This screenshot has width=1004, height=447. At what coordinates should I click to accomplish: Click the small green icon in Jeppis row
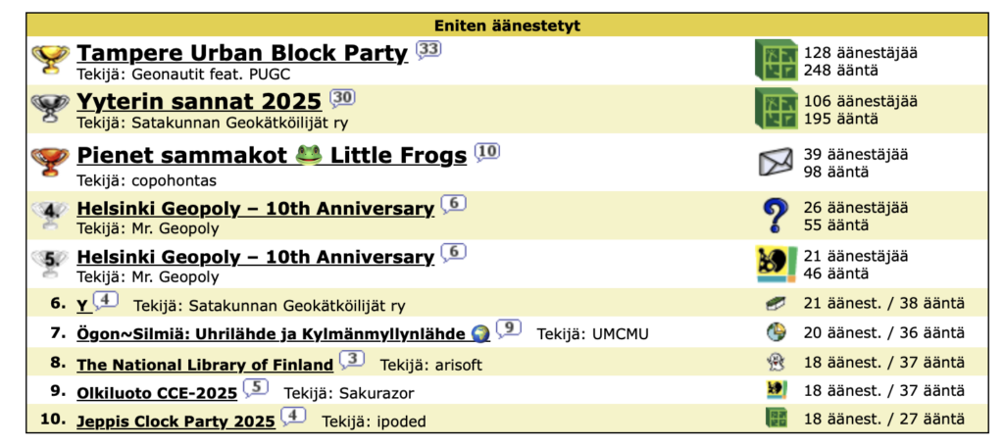(x=777, y=419)
